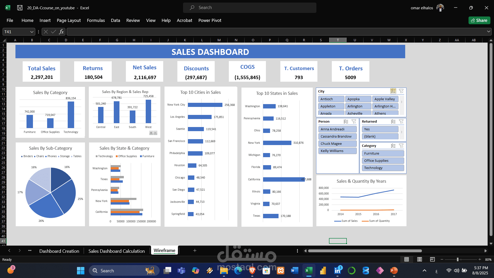Click the Share button

[479, 20]
